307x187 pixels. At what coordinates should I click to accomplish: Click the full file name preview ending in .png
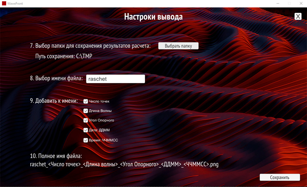point(124,164)
